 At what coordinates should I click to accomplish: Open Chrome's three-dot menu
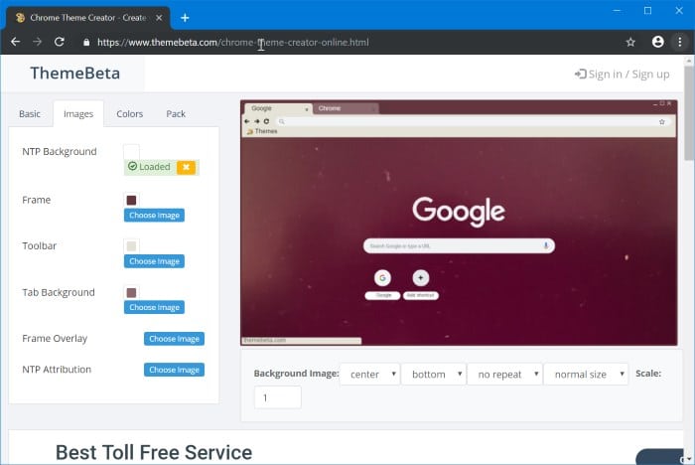click(x=680, y=42)
